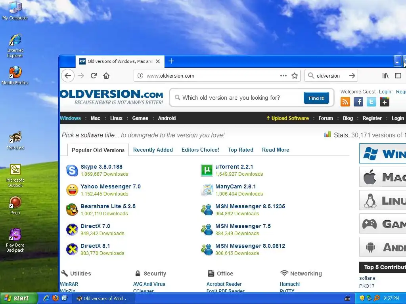Screen dimensions: 406x304
Task: Open MyPal 68 desktop shortcut
Action: click(15, 141)
